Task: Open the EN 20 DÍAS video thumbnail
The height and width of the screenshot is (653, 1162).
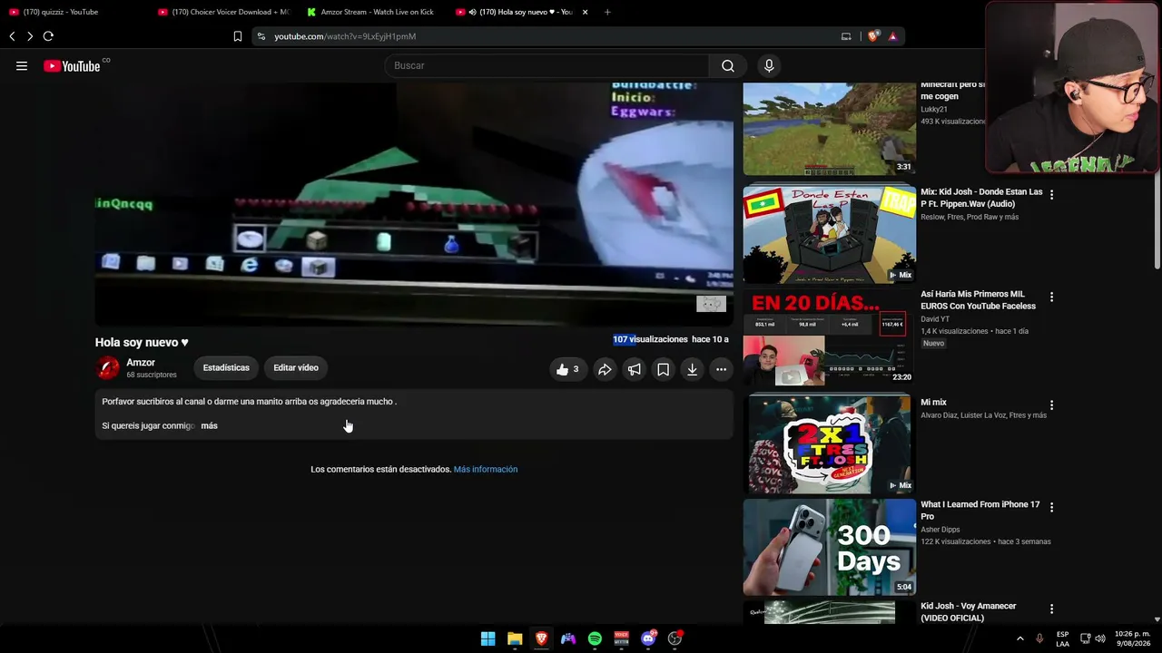Action: [830, 337]
